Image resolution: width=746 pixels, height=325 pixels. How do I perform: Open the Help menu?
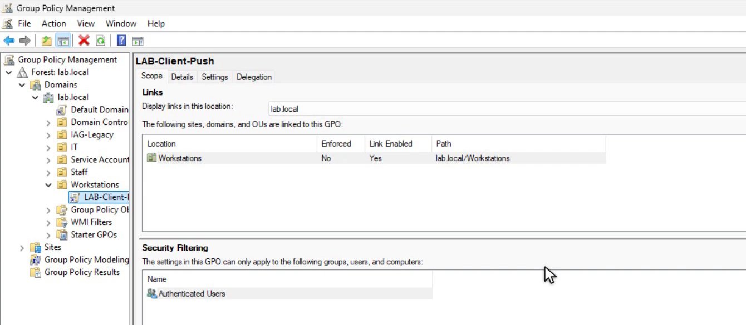coord(156,24)
